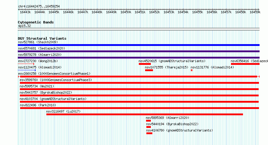The height and width of the screenshot is (145, 268).
Task: Open esv2660258 (1000GenomesConsortiumPhase1) label
Action: click(x=54, y=74)
